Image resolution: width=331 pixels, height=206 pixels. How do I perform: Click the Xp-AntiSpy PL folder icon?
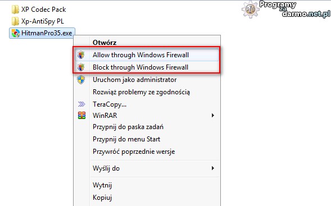[15, 21]
